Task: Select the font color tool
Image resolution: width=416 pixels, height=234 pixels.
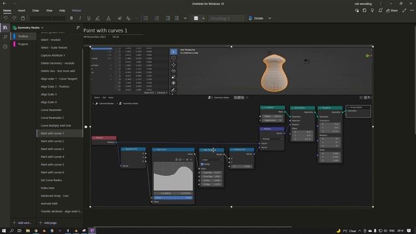Action: (109, 18)
